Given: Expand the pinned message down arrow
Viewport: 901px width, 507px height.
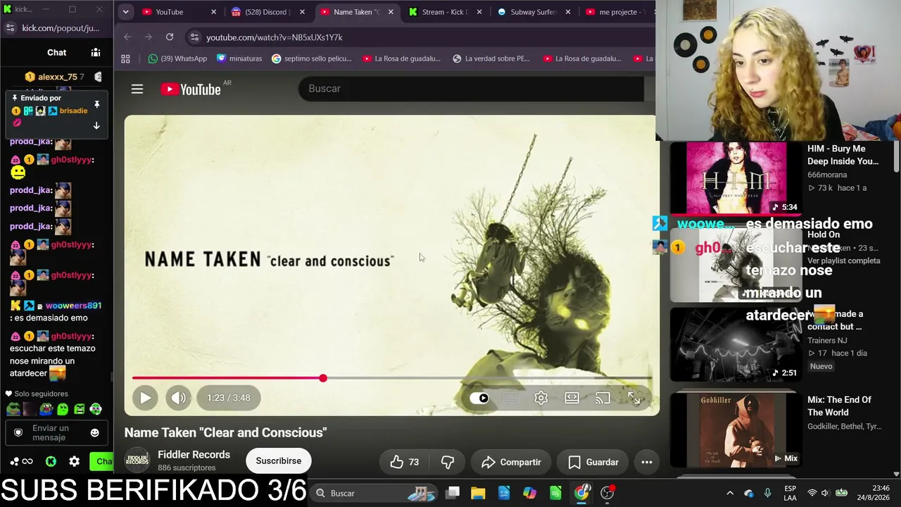Looking at the screenshot, I should click(96, 125).
